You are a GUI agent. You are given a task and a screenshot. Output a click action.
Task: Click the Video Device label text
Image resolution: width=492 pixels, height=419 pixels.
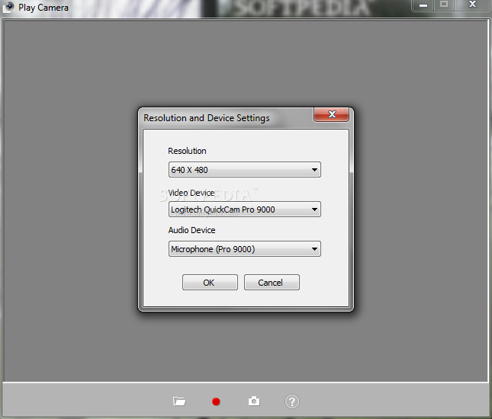pyautogui.click(x=191, y=193)
